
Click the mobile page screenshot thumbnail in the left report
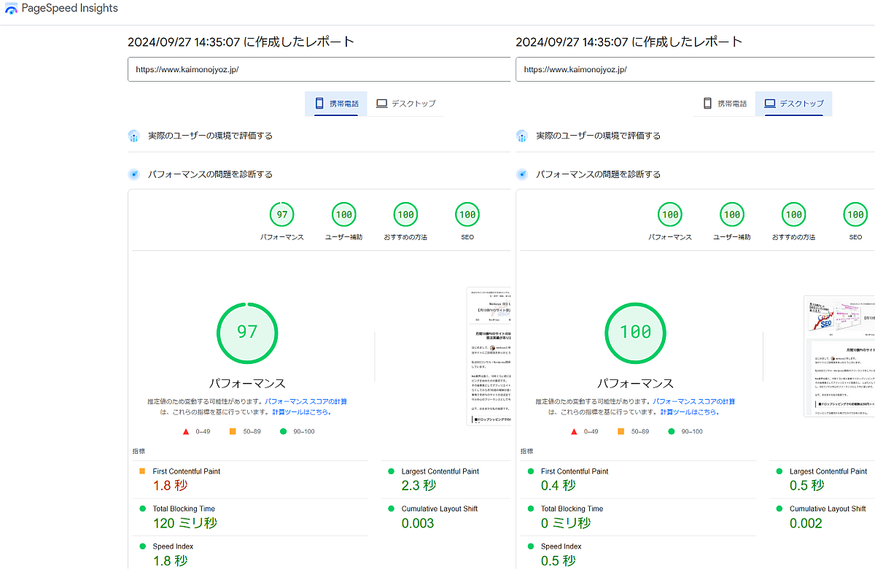click(488, 356)
